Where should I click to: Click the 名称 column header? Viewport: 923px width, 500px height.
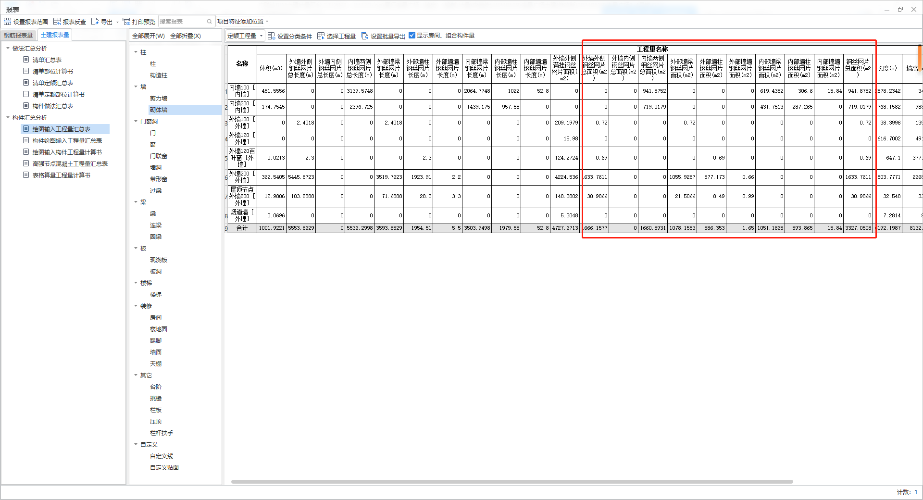point(242,63)
